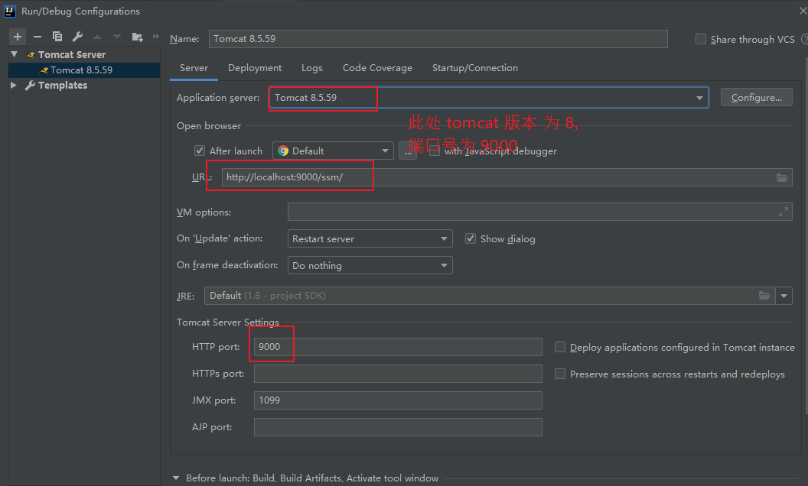The width and height of the screenshot is (808, 486).
Task: Expand the Templates tree node
Action: coord(14,85)
